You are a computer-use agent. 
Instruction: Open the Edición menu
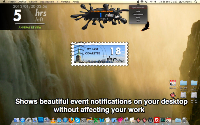33,2
